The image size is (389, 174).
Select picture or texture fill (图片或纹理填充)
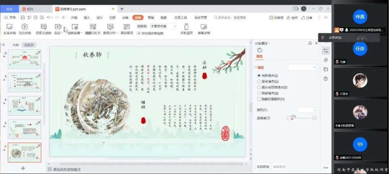tap(259, 87)
